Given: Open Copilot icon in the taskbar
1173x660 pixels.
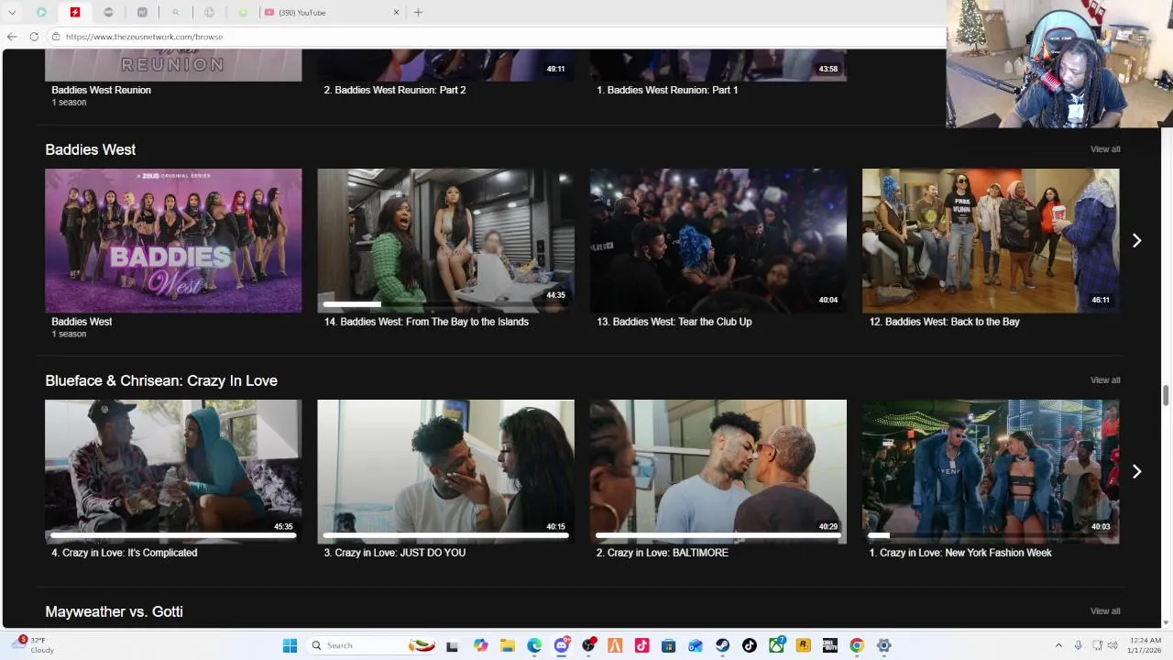Looking at the screenshot, I should point(481,645).
